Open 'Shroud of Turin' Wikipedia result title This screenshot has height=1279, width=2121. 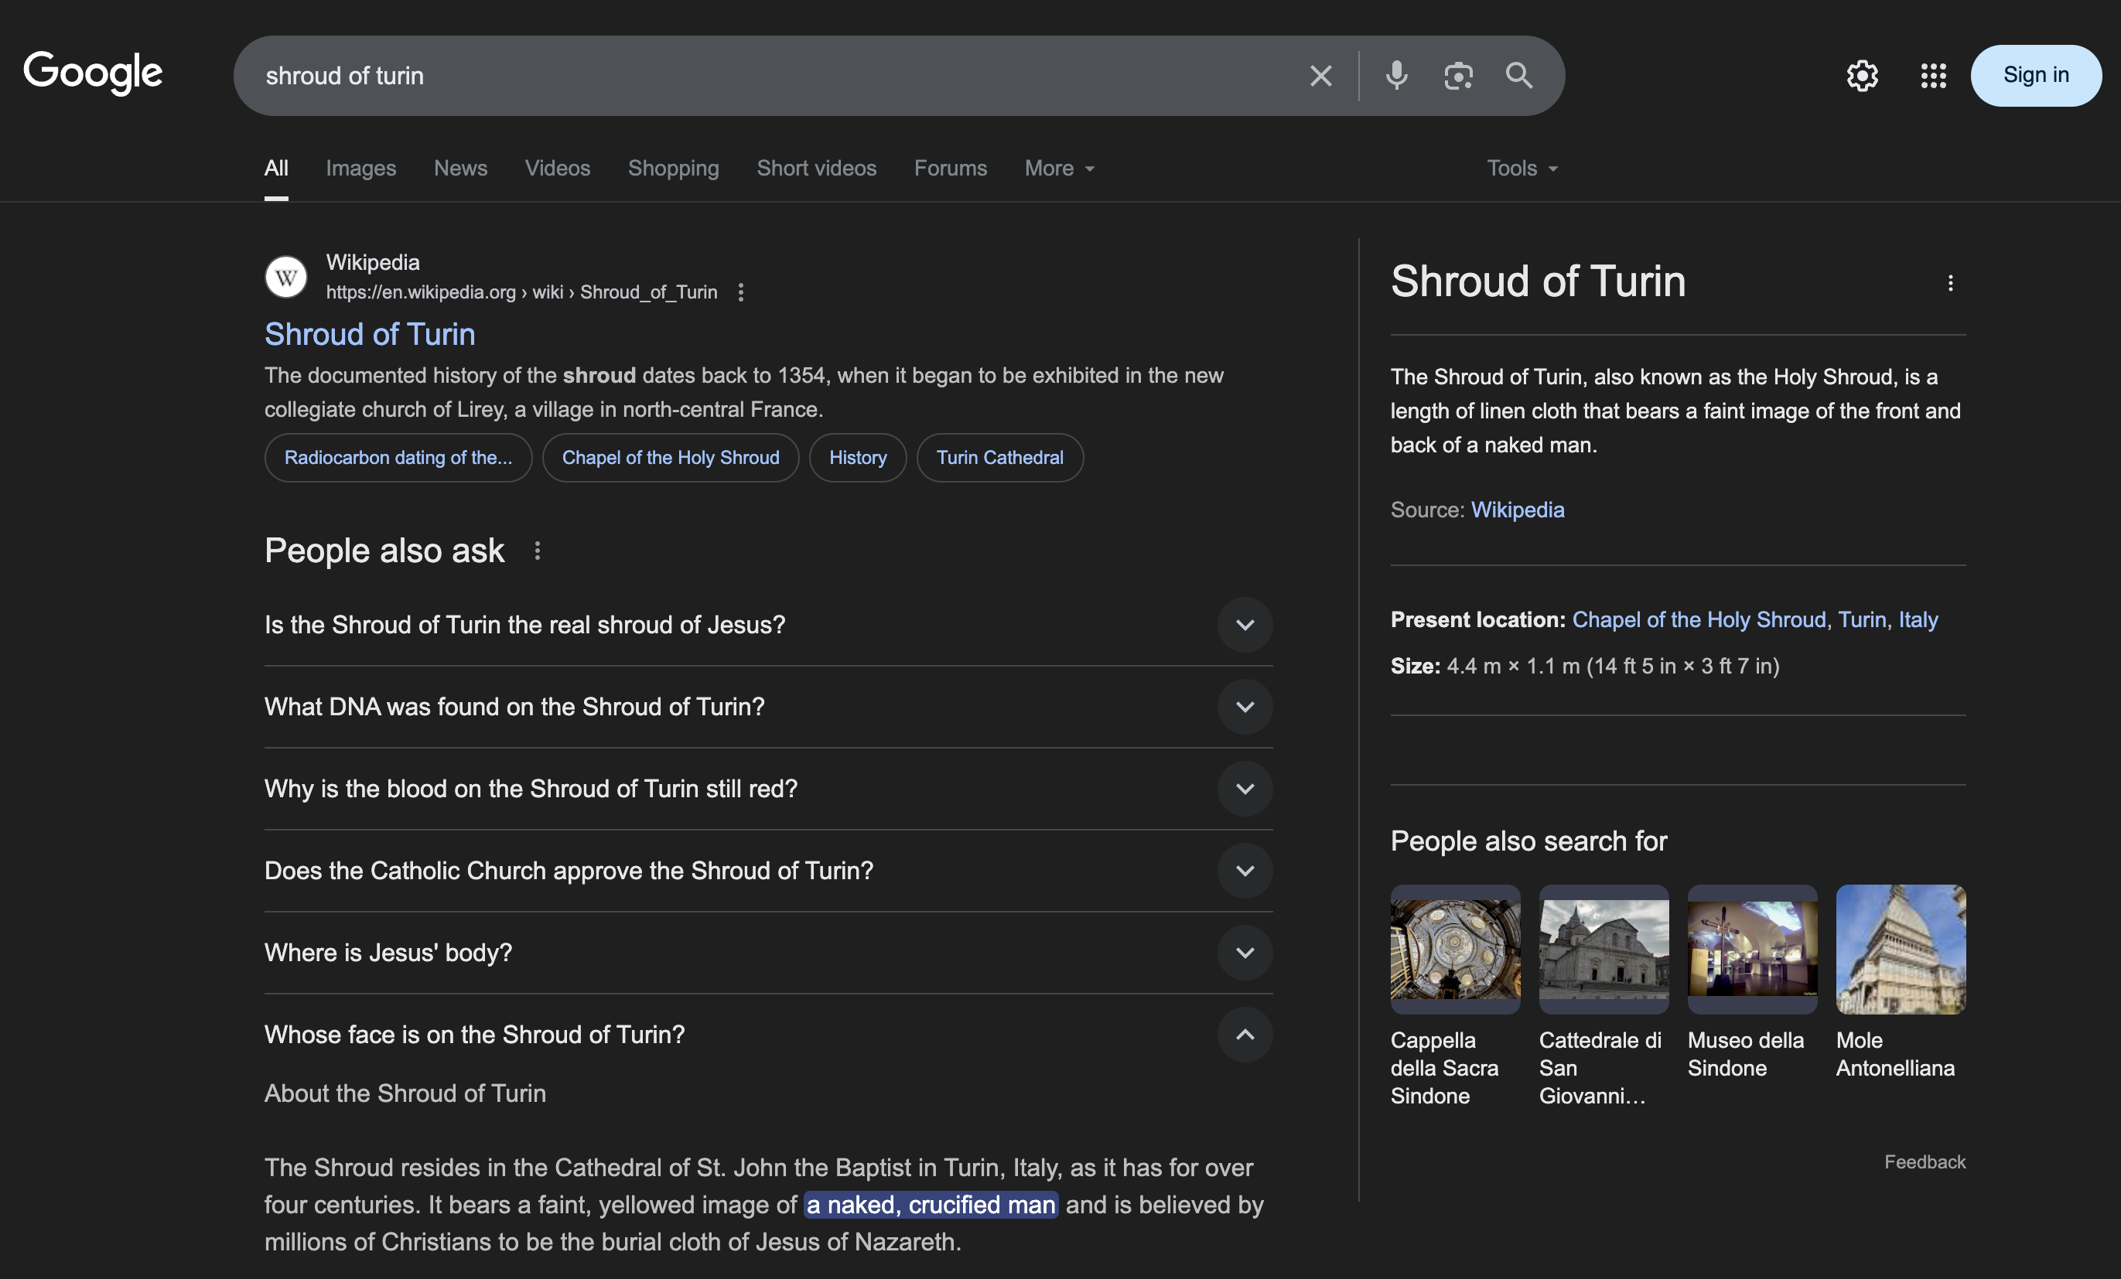[x=369, y=334]
